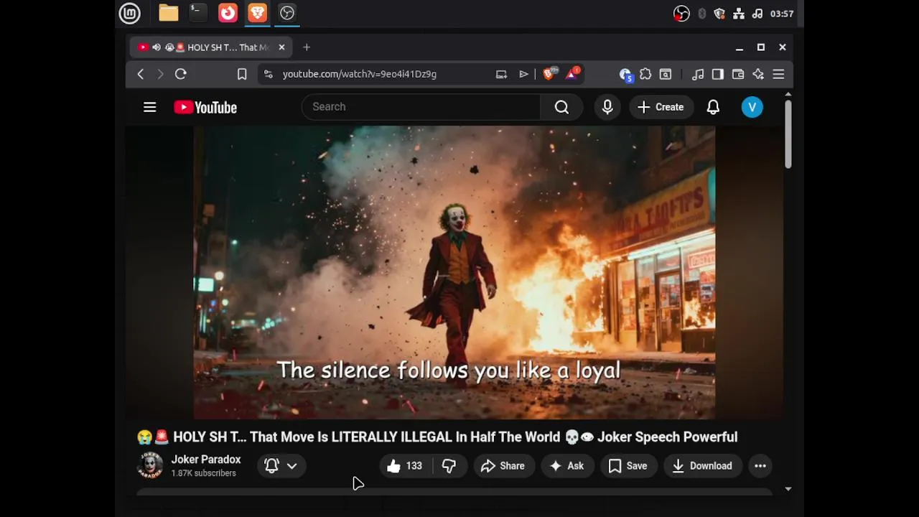Bookmark this page

[x=242, y=74]
